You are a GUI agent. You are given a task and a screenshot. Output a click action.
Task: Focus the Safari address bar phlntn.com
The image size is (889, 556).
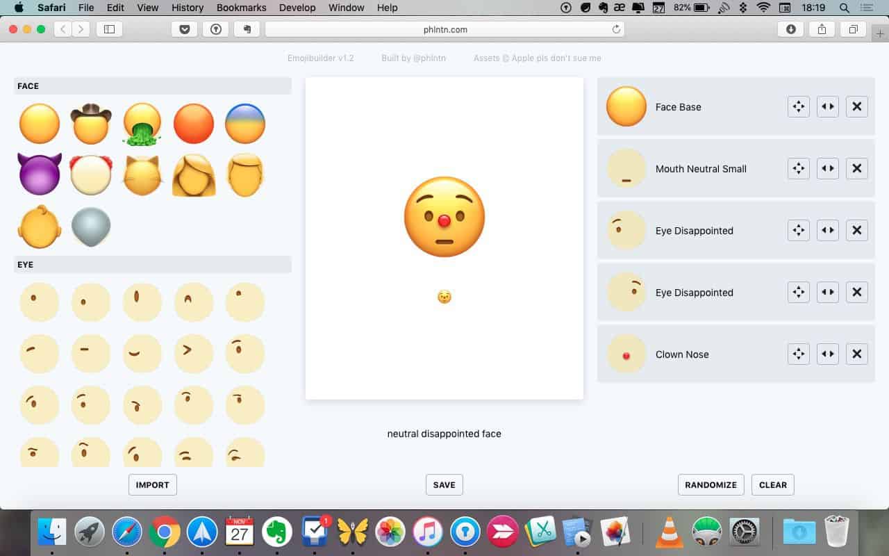[444, 29]
